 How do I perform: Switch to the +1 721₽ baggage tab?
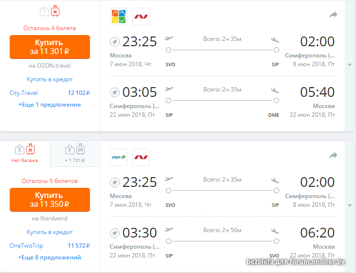click(x=75, y=154)
